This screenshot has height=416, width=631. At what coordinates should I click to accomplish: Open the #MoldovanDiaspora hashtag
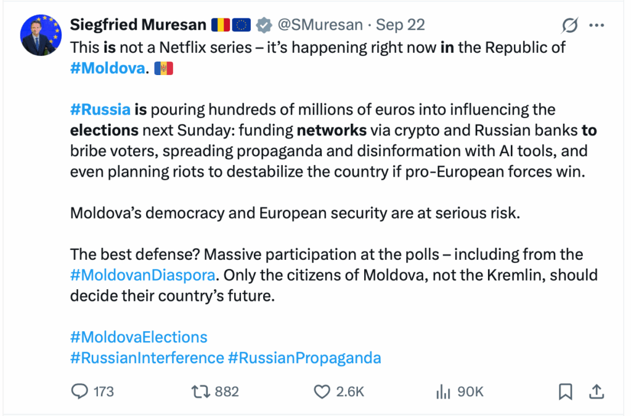pyautogui.click(x=142, y=274)
